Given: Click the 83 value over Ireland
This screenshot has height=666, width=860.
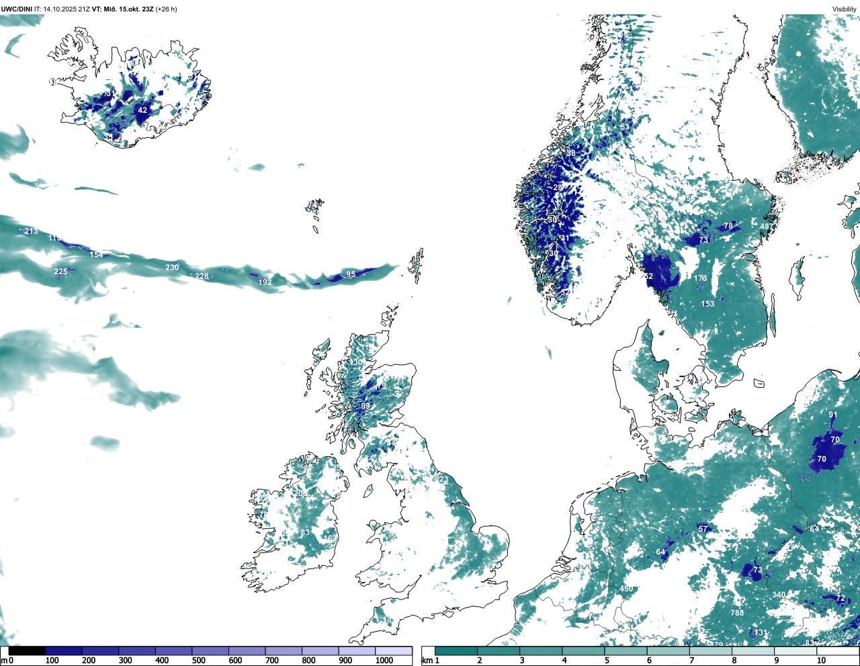Looking at the screenshot, I should pos(305,532).
